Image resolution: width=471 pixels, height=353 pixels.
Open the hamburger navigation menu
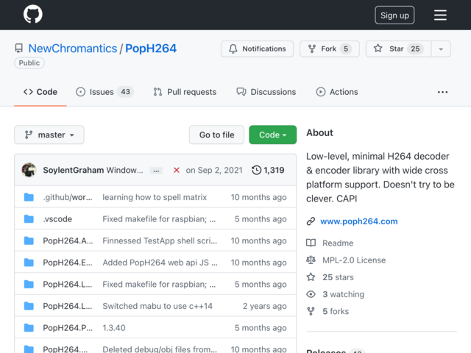(440, 15)
